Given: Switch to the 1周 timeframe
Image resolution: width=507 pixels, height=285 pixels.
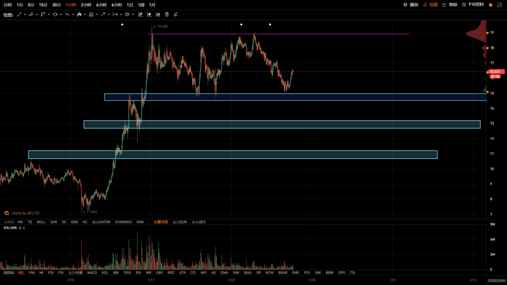Looking at the screenshot, I should (x=141, y=5).
